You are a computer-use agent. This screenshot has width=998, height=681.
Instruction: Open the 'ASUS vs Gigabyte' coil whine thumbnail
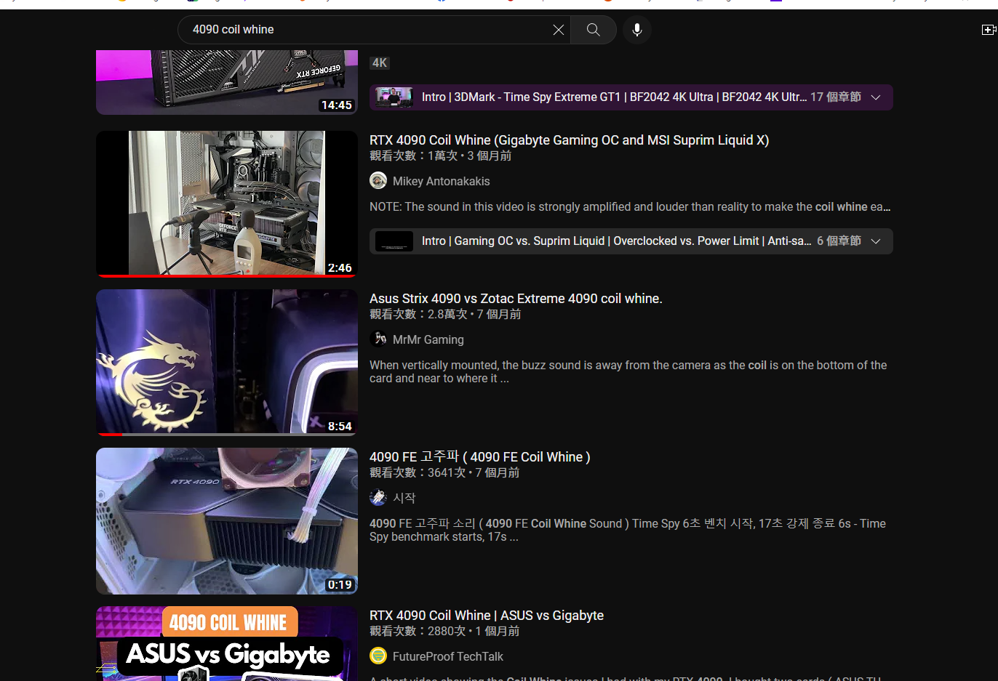click(227, 644)
